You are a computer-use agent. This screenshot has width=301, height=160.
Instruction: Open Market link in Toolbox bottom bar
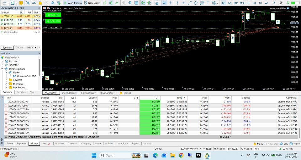pos(259,144)
